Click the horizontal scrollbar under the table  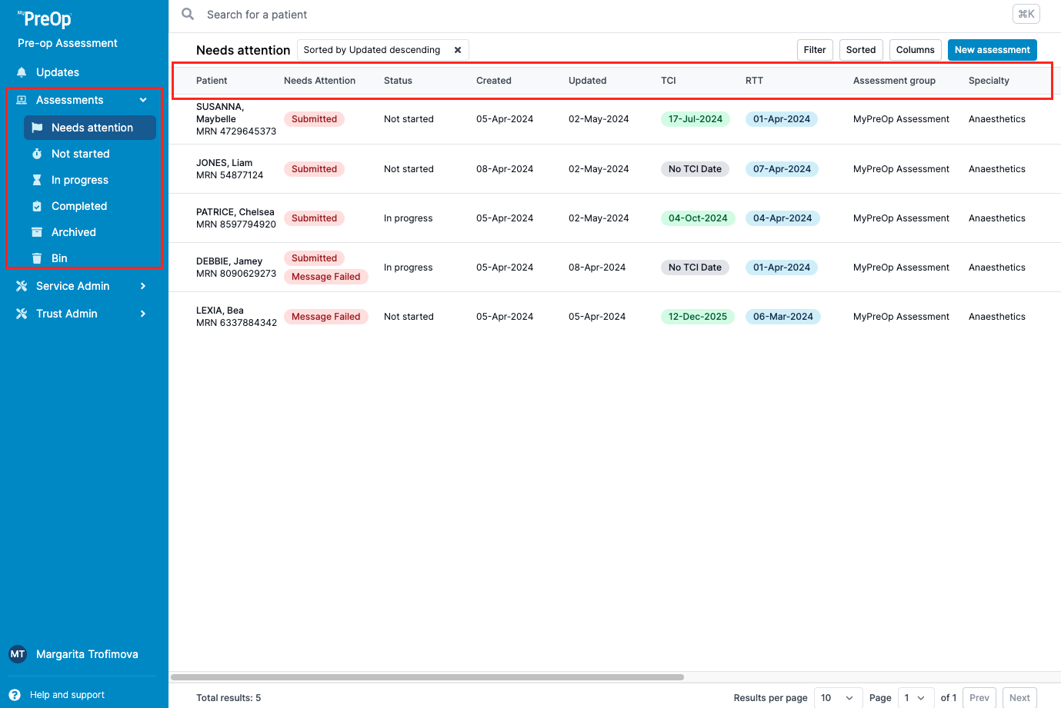427,677
